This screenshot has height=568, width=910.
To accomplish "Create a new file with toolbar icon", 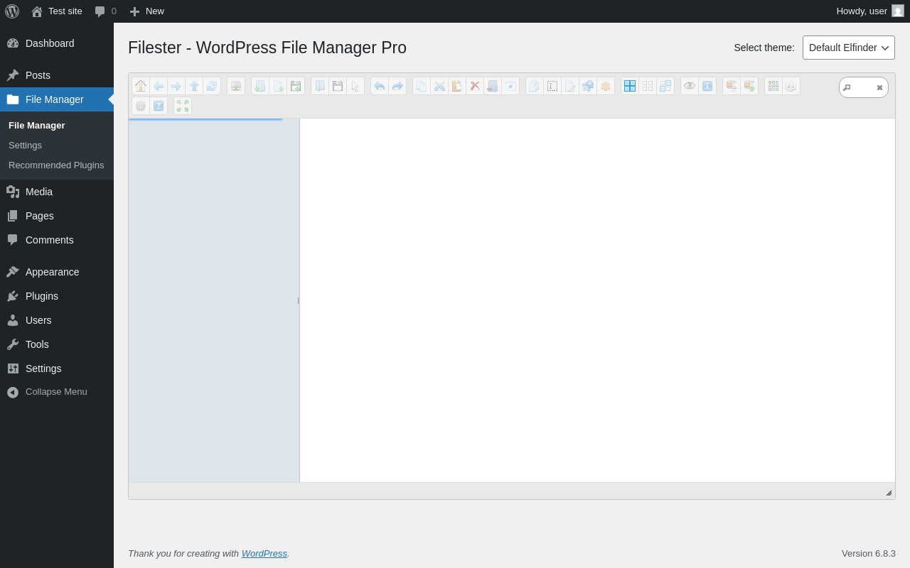I will coord(278,86).
